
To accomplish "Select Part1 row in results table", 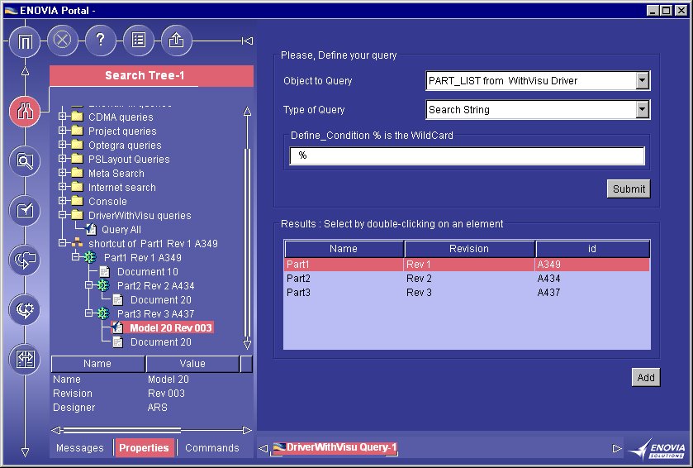I will 467,265.
